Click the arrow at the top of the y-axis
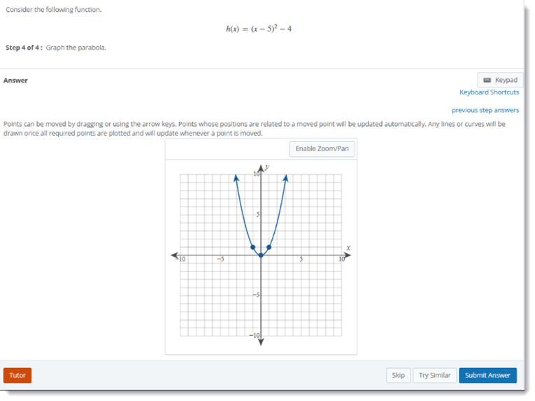Viewport: 535px width, 401px height. click(261, 168)
